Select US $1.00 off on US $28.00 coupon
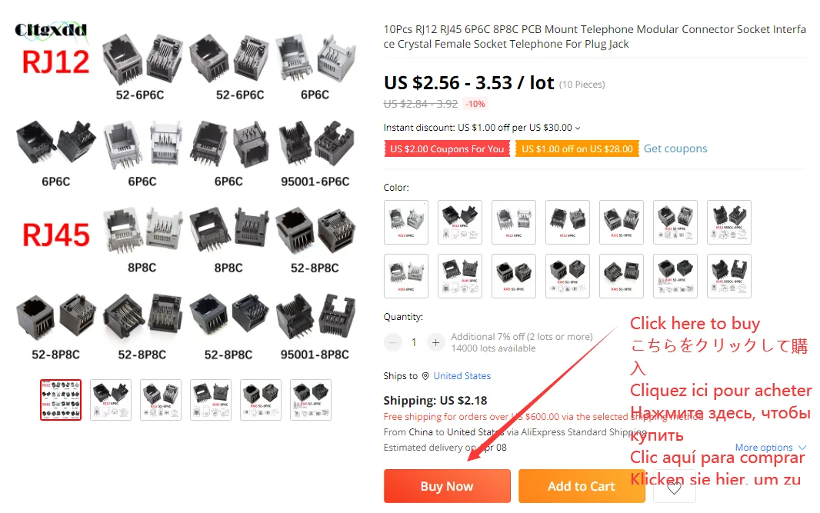The width and height of the screenshot is (820, 513). (x=577, y=149)
